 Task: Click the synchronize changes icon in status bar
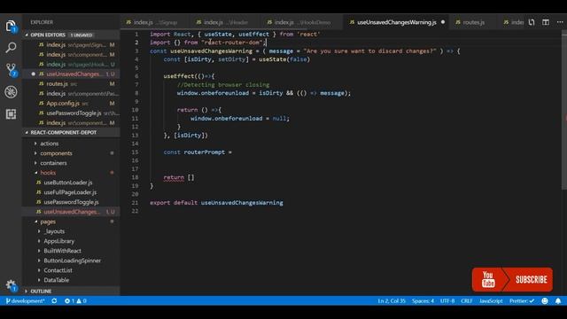(x=54, y=300)
